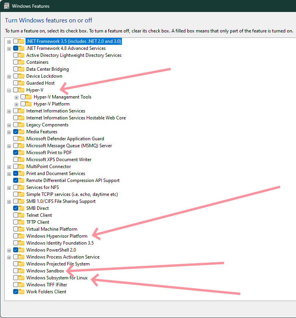
Task: Expand Hyper-V Management Tools subtree
Action: [16, 97]
